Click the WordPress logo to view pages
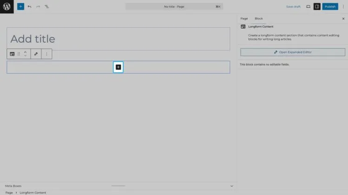 pyautogui.click(x=7, y=6)
